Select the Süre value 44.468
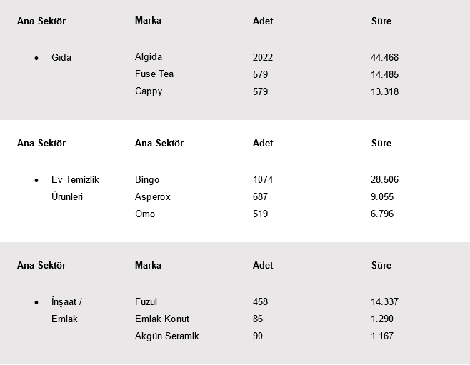This screenshot has width=470, height=365. point(384,57)
